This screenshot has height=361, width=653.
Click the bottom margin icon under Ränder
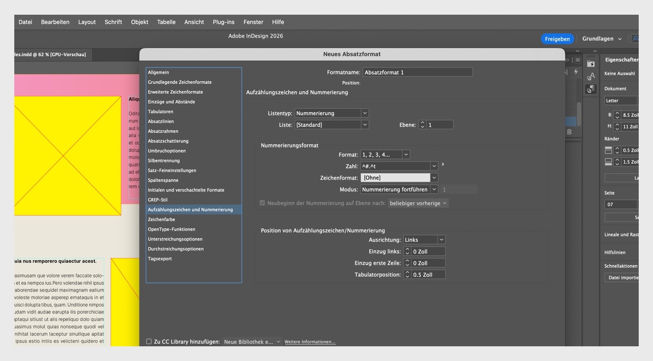pos(608,162)
